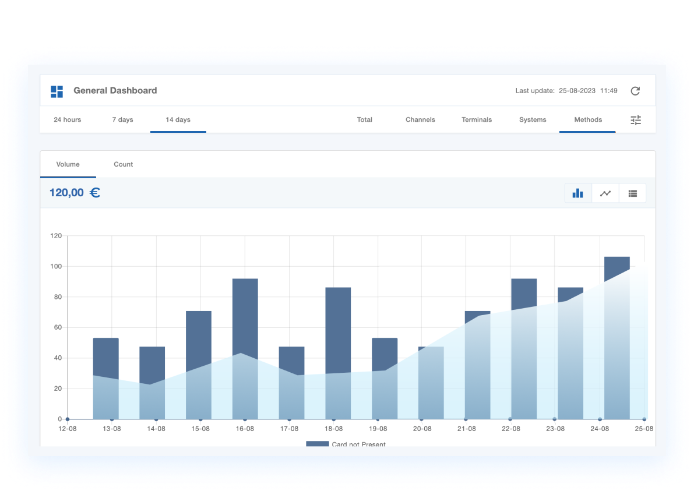Select the 24 hours time range

[68, 120]
